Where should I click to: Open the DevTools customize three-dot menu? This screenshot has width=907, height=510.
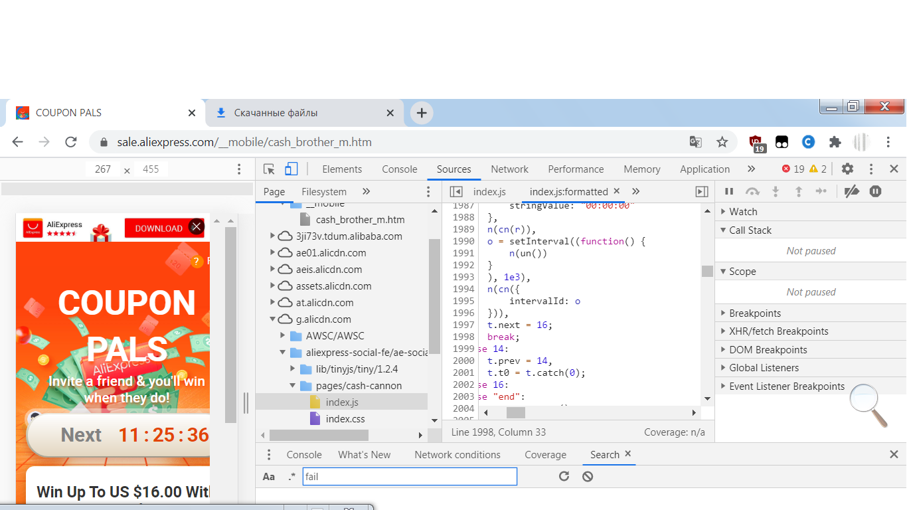click(871, 169)
